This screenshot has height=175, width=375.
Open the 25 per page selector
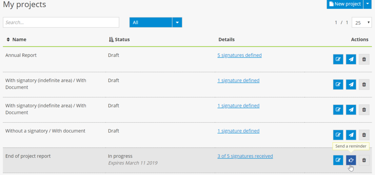362,23
